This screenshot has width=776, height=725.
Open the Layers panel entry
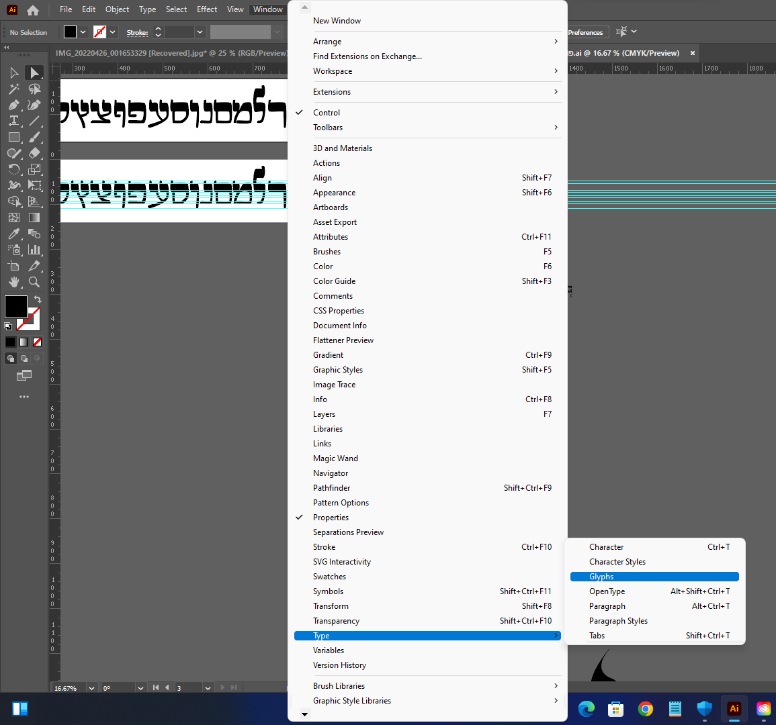[x=427, y=414]
